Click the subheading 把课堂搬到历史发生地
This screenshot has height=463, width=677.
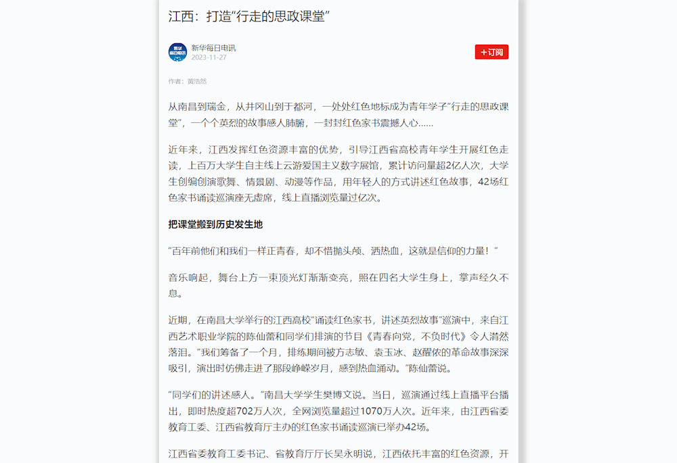coord(215,224)
